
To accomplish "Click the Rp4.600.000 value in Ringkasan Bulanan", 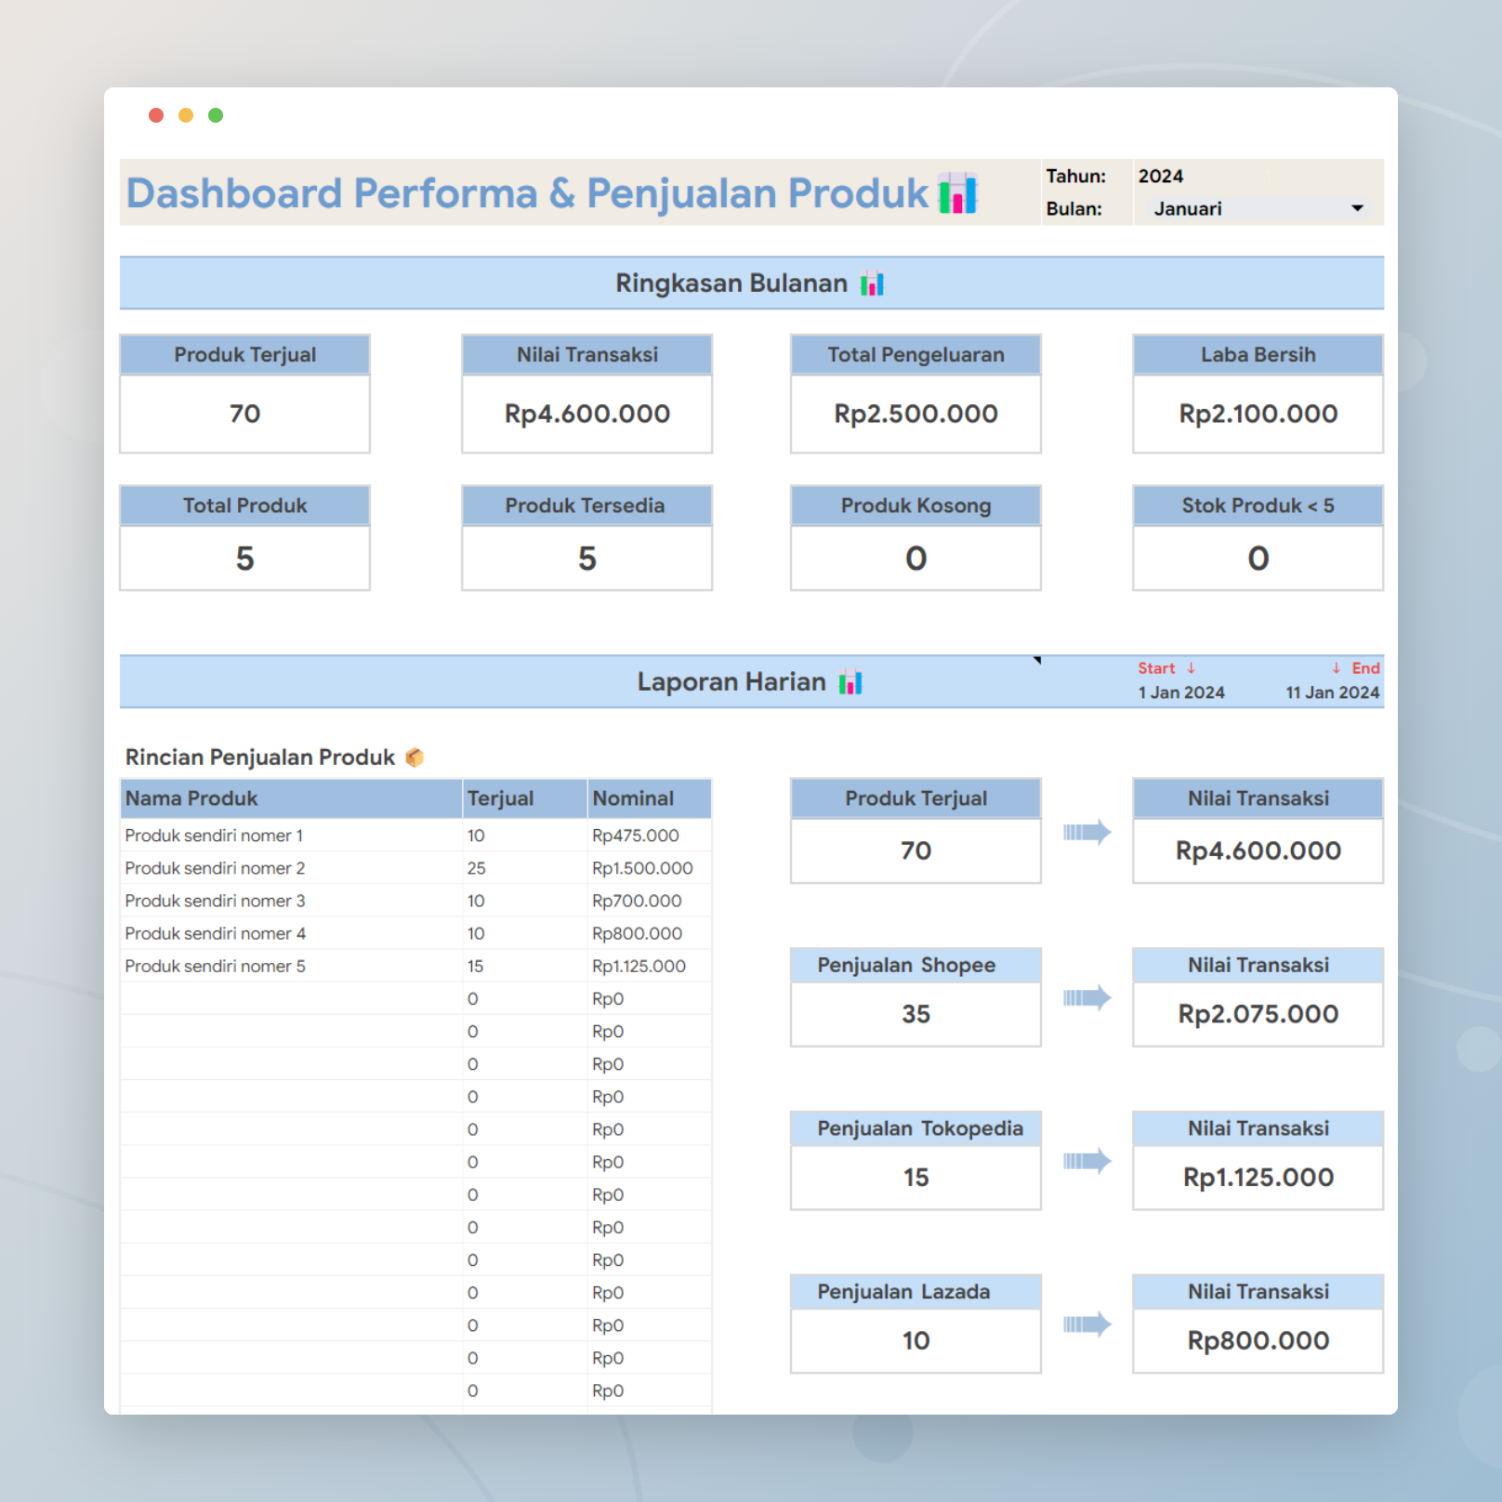I will click(x=587, y=414).
